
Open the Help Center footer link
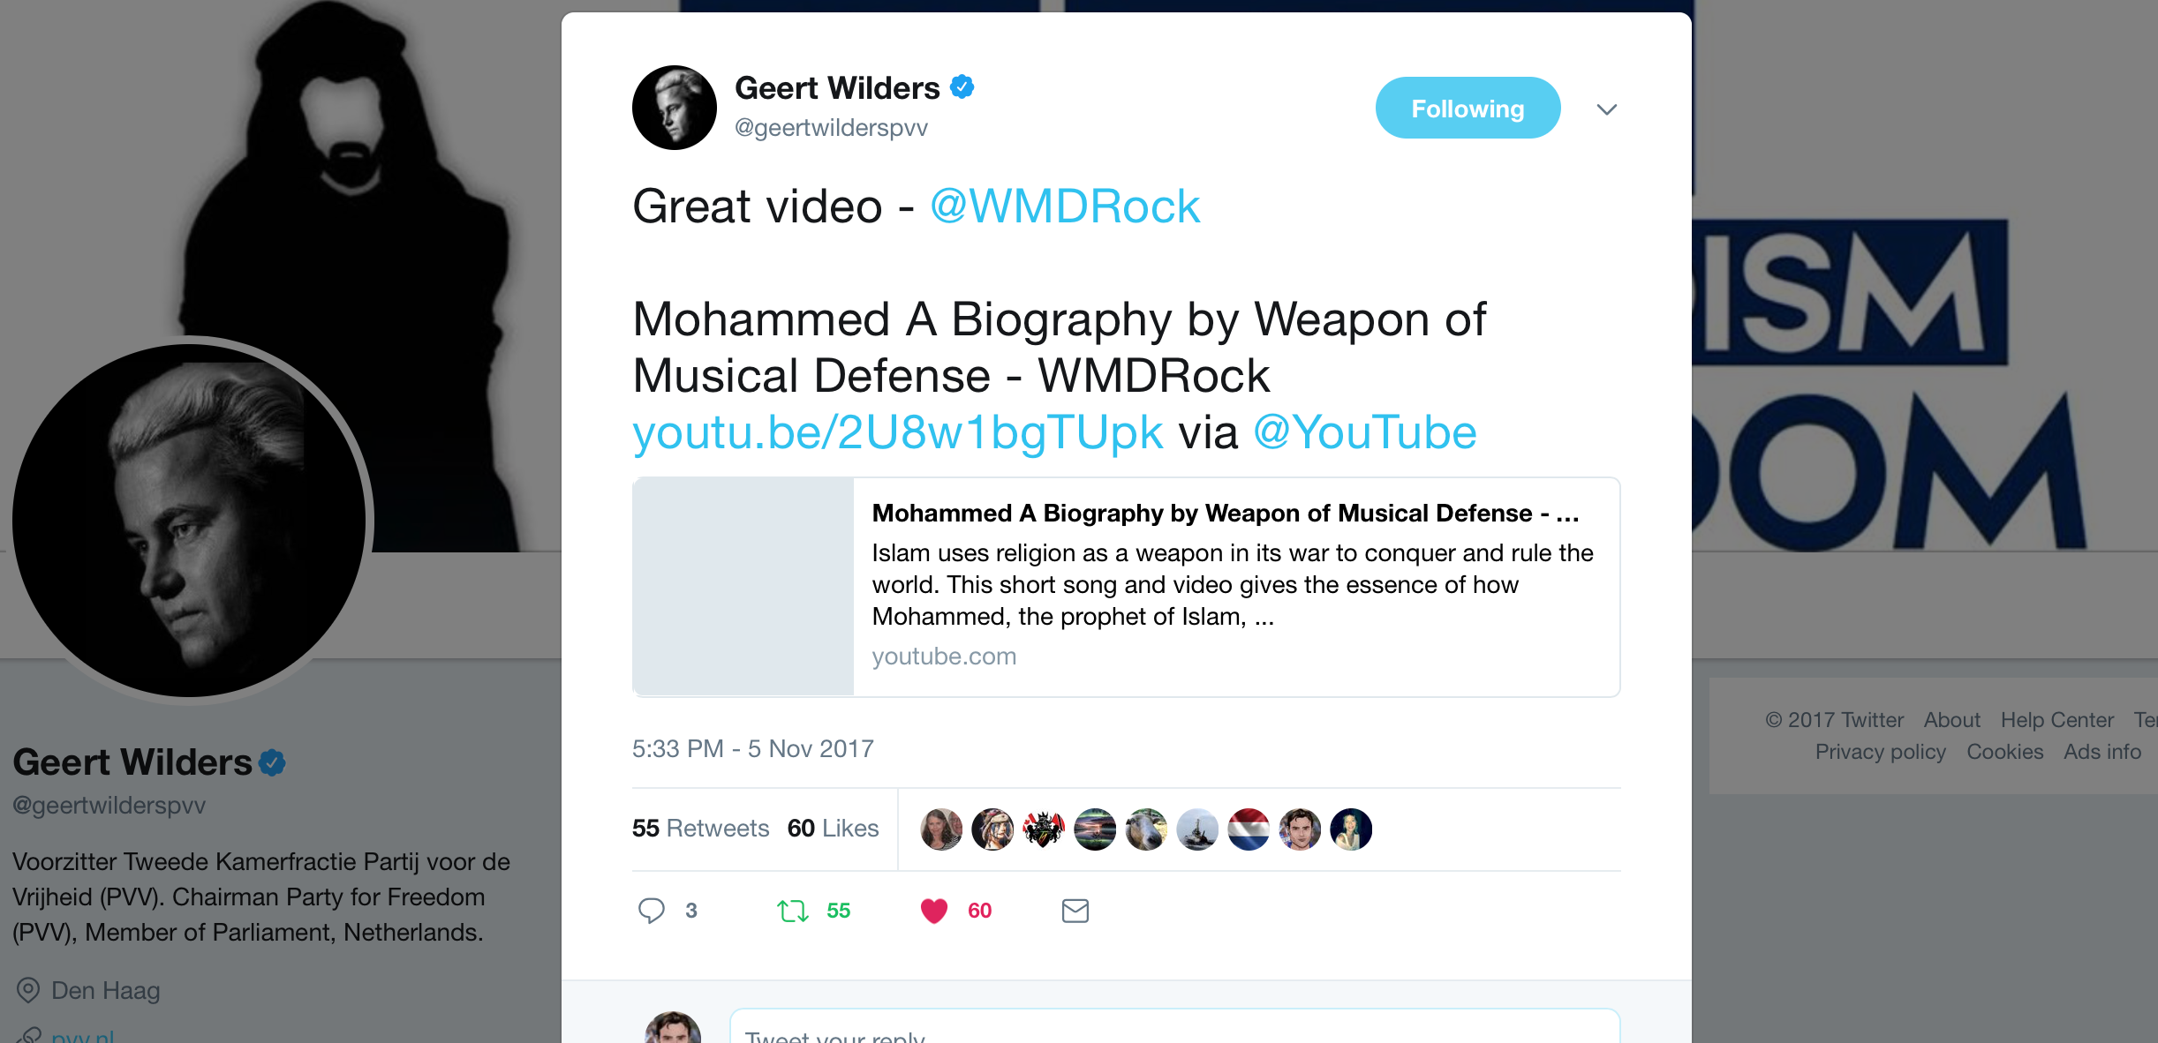click(x=2056, y=720)
